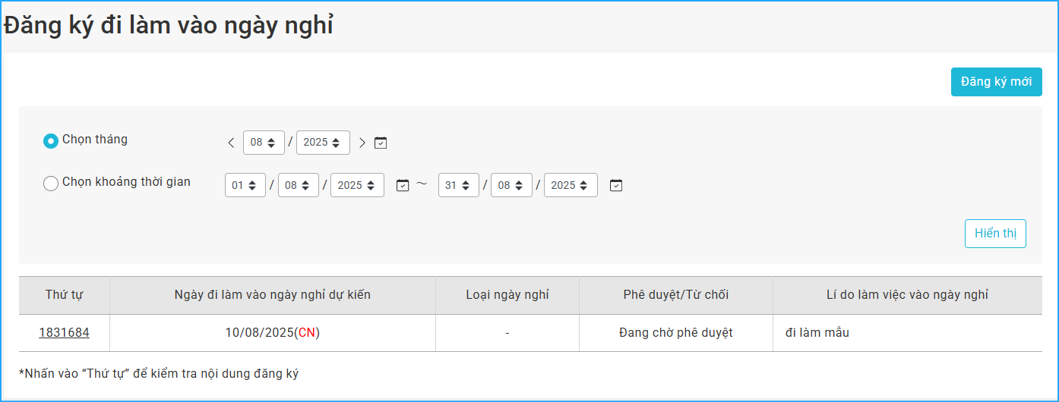
Task: Click the 'Phê duyệt/Từ chối' column header
Action: (675, 295)
